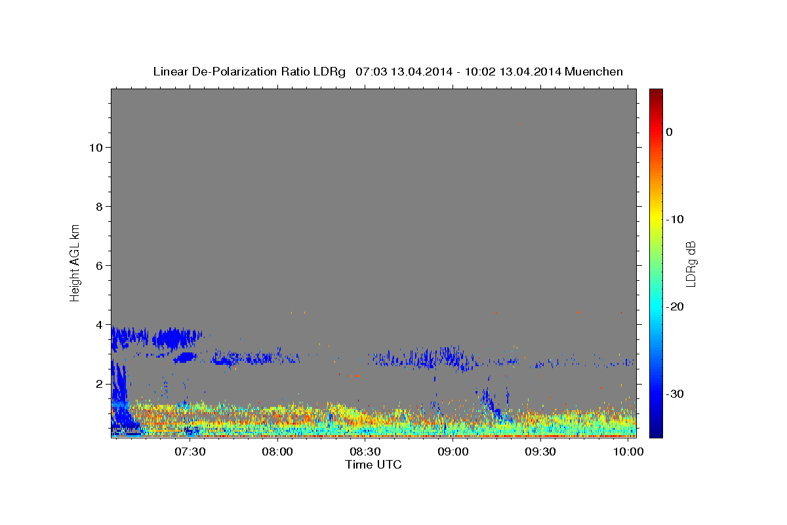The width and height of the screenshot is (787, 525).
Task: Click the "Height AGL km" axis label
Action: click(x=75, y=262)
